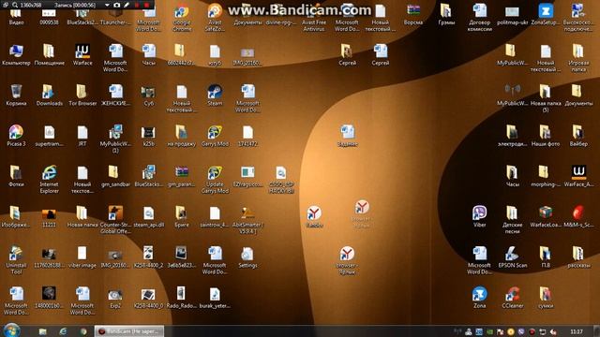Select the Сергей folder icon
This screenshot has width=600, height=337.
pos(347,54)
